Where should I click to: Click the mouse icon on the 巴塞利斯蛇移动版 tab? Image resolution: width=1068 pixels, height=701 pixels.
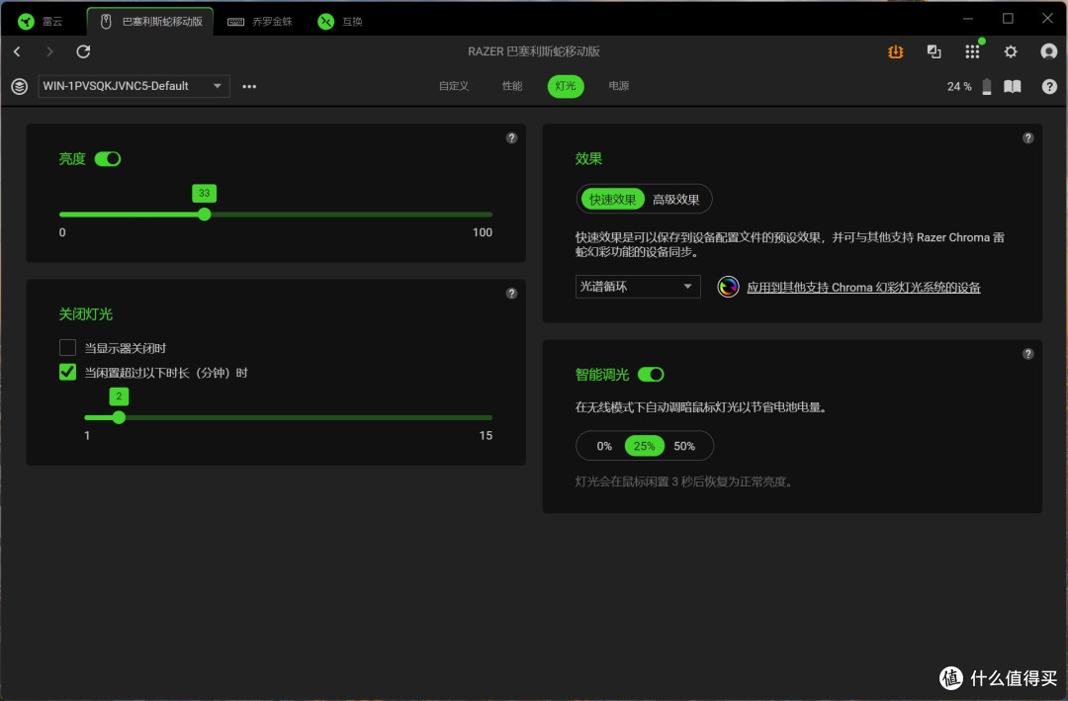coord(106,22)
